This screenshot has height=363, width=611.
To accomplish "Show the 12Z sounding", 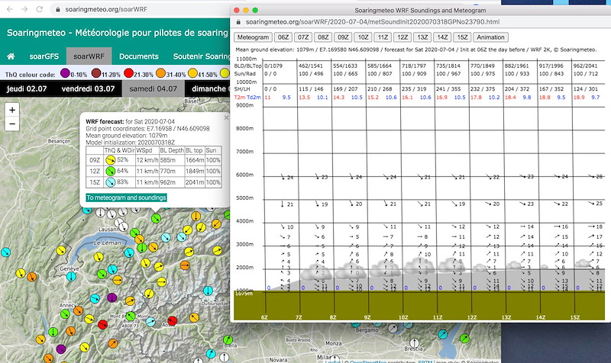I will coord(402,37).
